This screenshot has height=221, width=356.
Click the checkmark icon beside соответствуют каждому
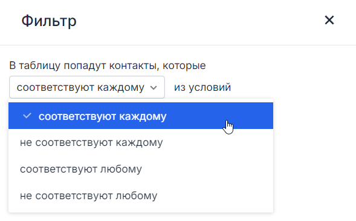27,116
